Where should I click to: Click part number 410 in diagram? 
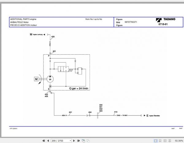(x=116, y=112)
